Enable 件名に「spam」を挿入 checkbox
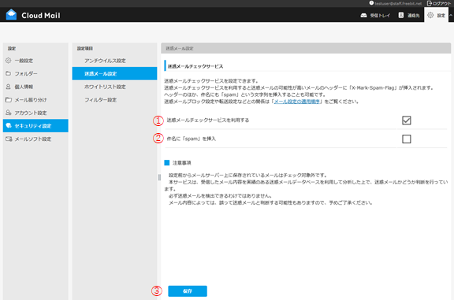Image resolution: width=454 pixels, height=300 pixels. tap(406, 139)
